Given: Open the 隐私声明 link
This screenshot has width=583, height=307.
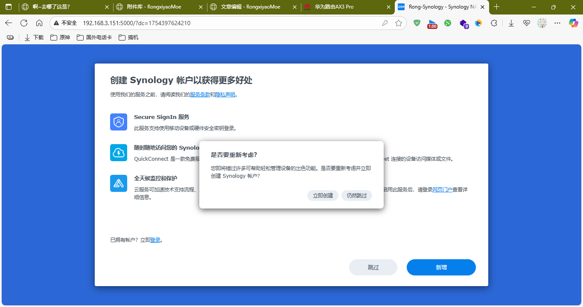Looking at the screenshot, I should tap(225, 95).
